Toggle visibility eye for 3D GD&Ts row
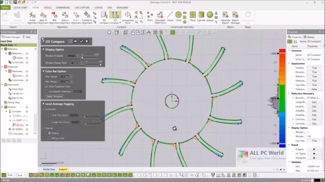Viewport: 325px width, 182px height. 27,129
